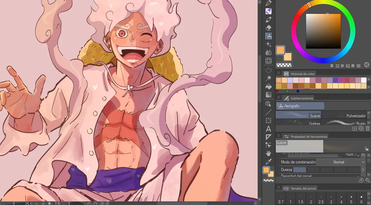Select the Eyedropper tool

coord(268,162)
